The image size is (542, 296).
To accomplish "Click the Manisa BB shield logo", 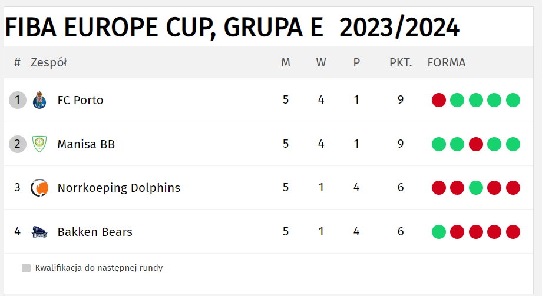I will point(39,144).
